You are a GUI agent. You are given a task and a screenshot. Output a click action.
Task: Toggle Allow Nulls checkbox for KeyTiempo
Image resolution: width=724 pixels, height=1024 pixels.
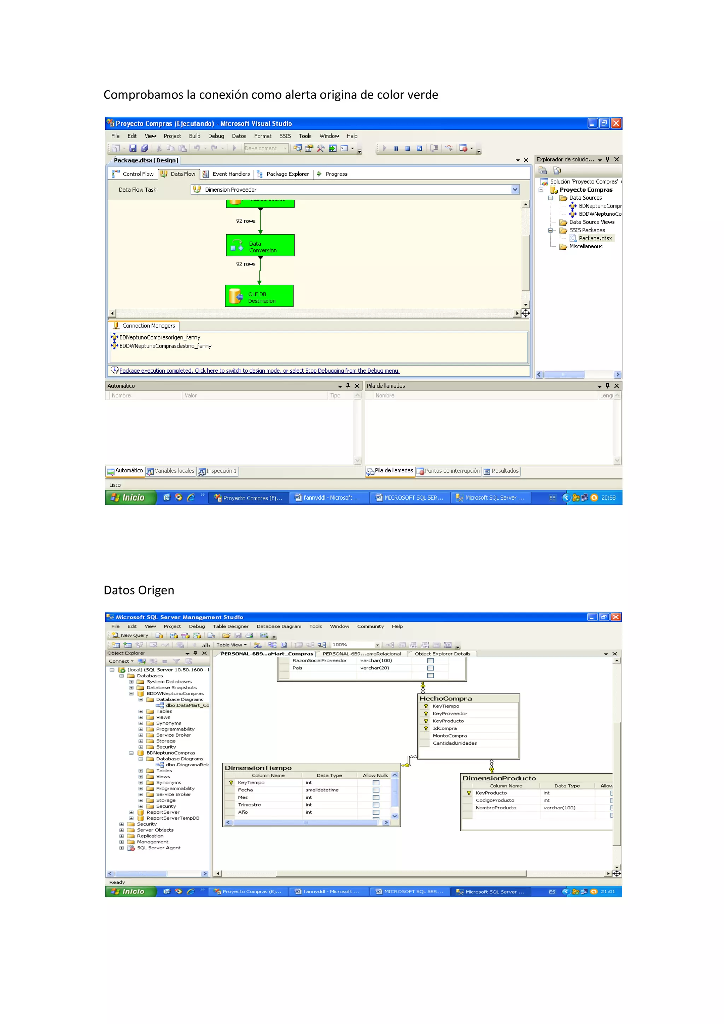click(376, 783)
